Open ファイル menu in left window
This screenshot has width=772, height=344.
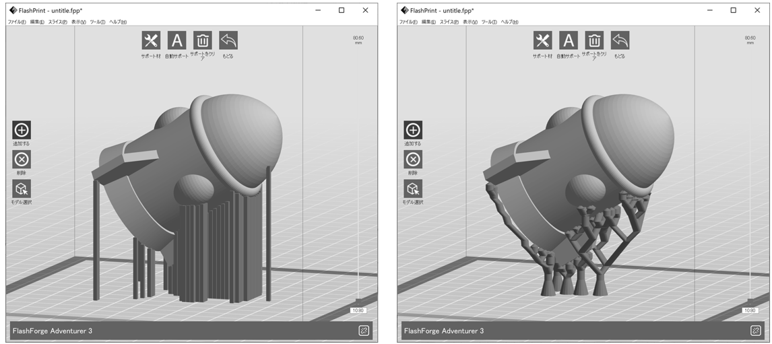click(17, 22)
